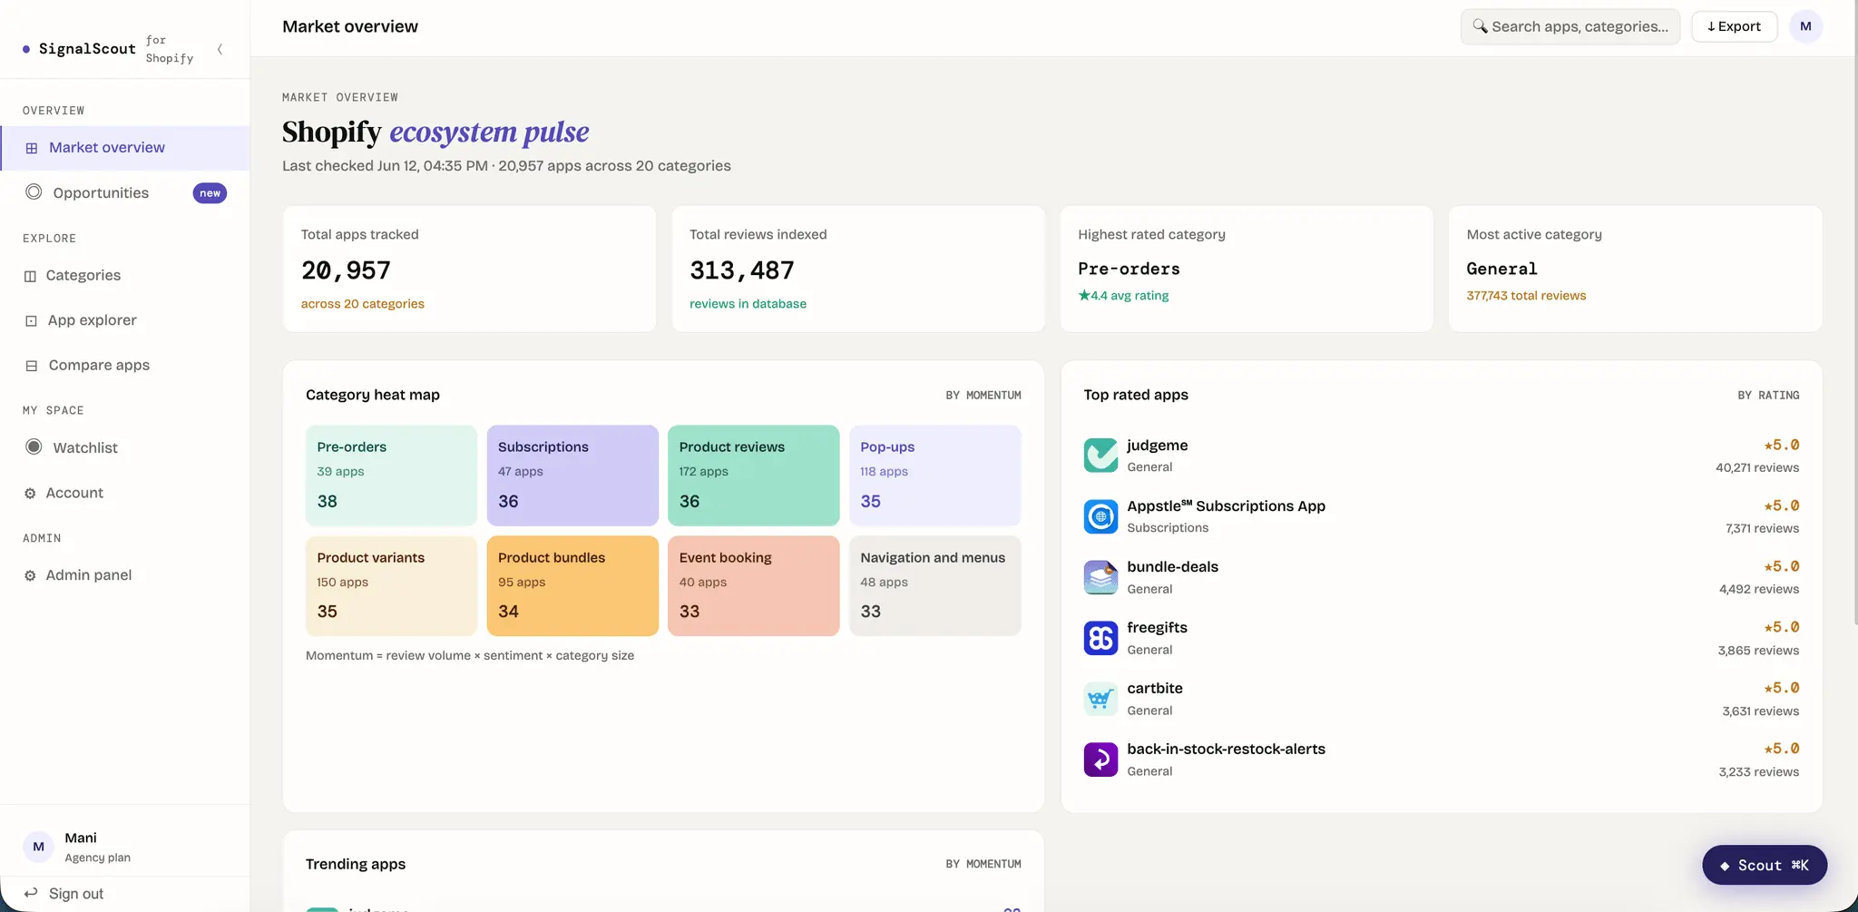Go to Account settings

[125, 493]
